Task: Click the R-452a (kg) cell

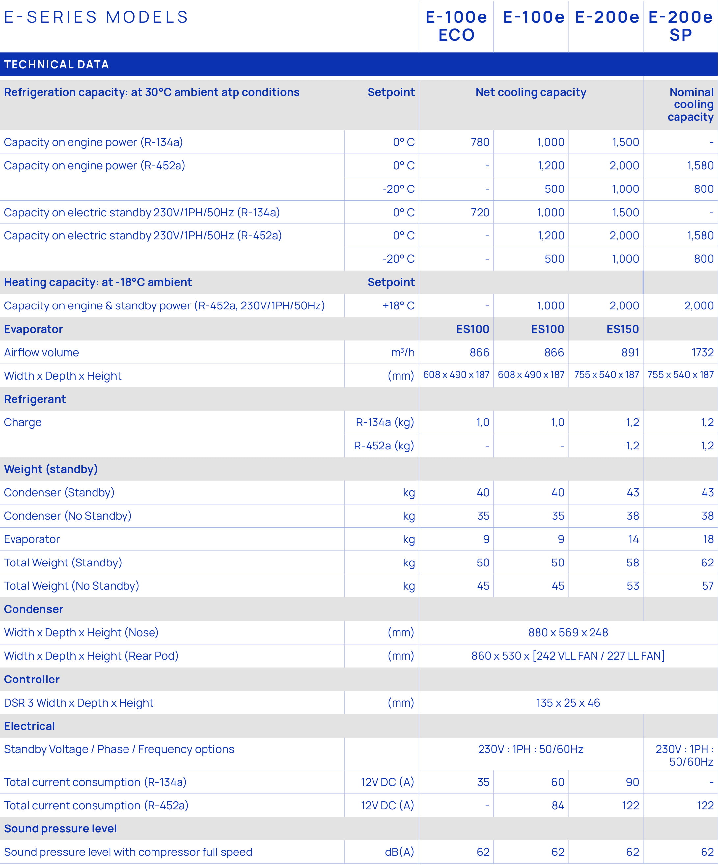Action: point(384,446)
